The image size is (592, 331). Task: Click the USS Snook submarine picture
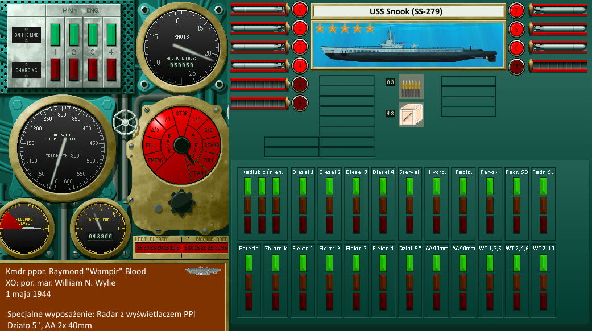[408, 45]
